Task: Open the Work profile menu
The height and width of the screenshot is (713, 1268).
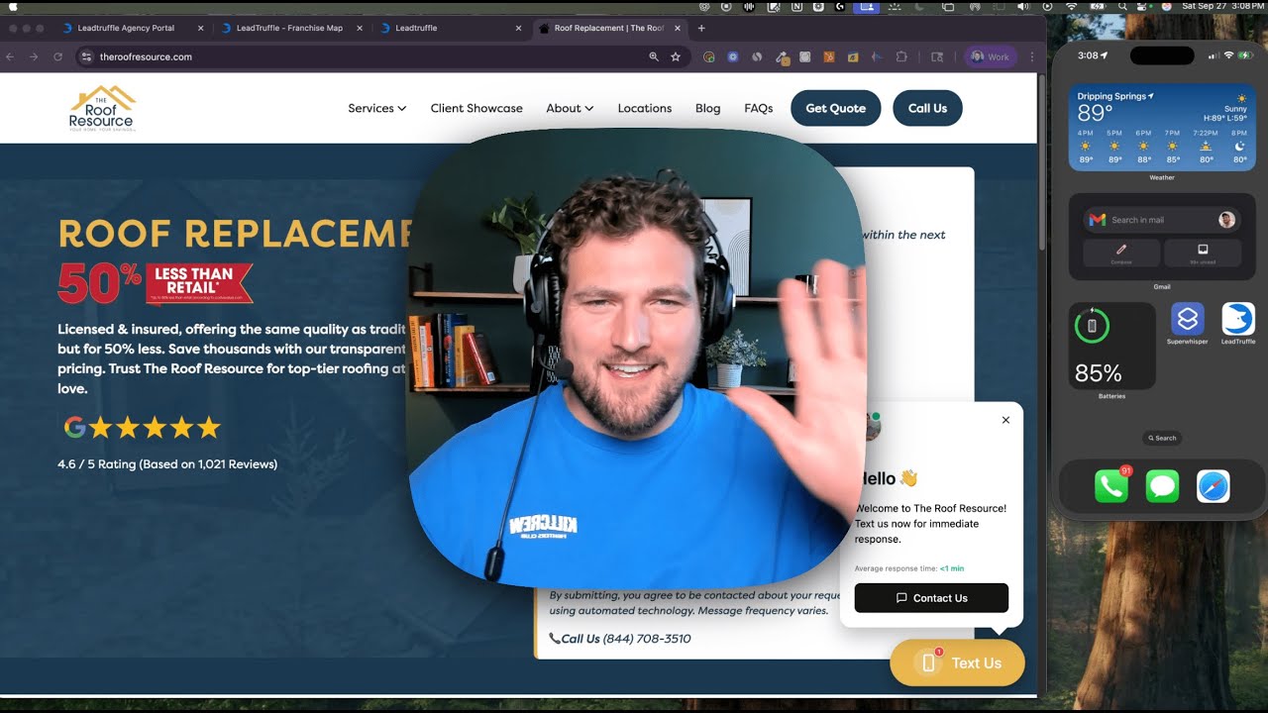Action: (x=990, y=56)
